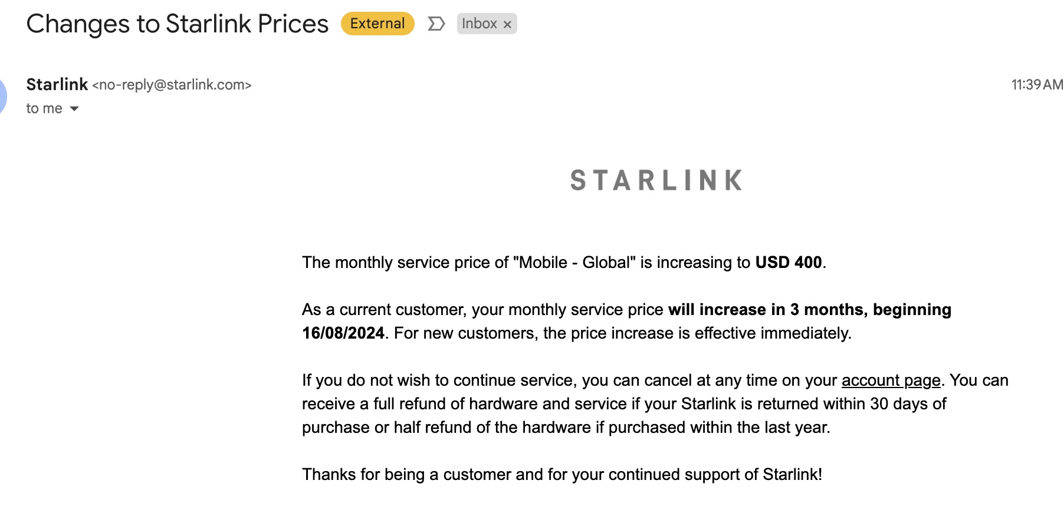The width and height of the screenshot is (1064, 510).
Task: Click the "Thanks for being a customer" line
Action: coord(562,475)
